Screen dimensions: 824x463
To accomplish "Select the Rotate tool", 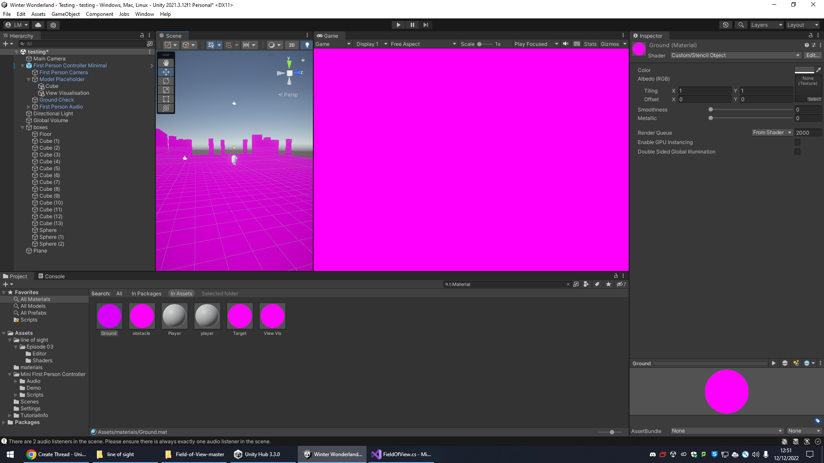I will (x=166, y=81).
